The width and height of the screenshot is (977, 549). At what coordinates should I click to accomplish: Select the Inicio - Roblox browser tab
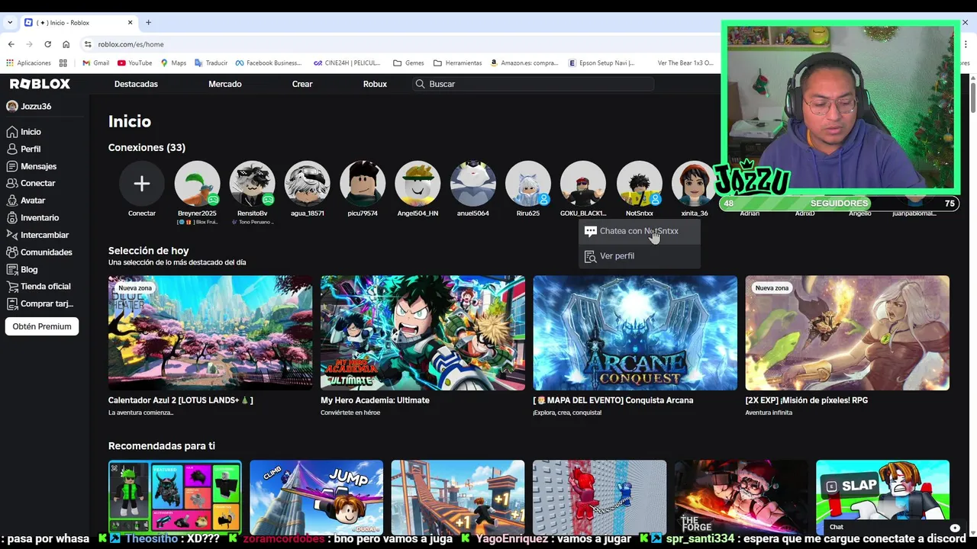[x=79, y=23]
